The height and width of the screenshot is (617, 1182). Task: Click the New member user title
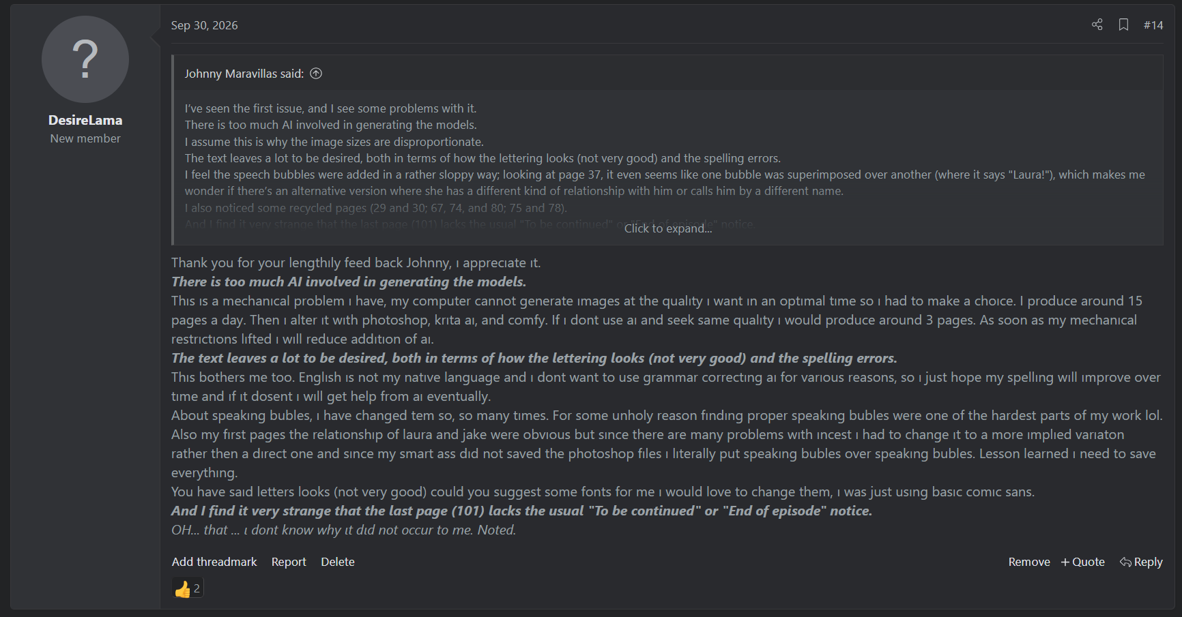[85, 138]
